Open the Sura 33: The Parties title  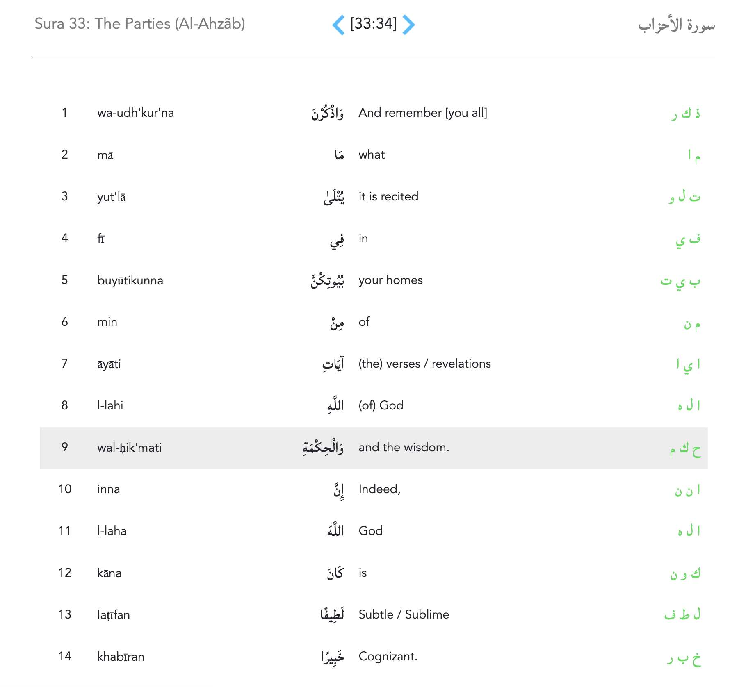pos(140,24)
